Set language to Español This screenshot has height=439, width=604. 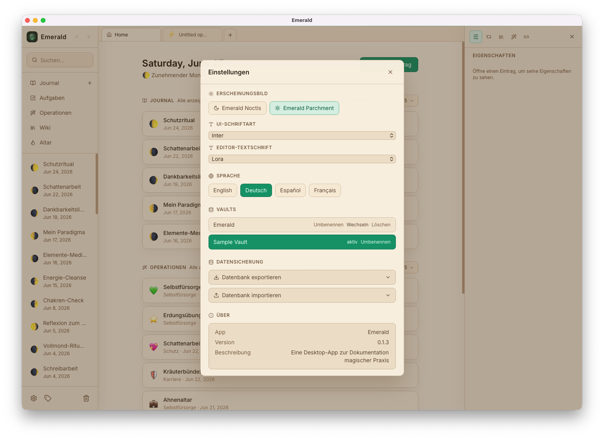290,190
